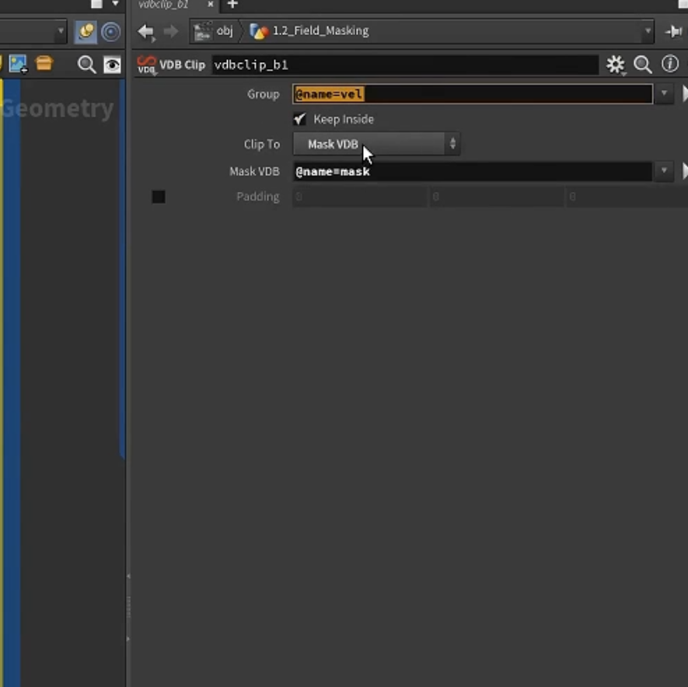
Task: Go back with the left arrow navigation icon
Action: coord(145,32)
